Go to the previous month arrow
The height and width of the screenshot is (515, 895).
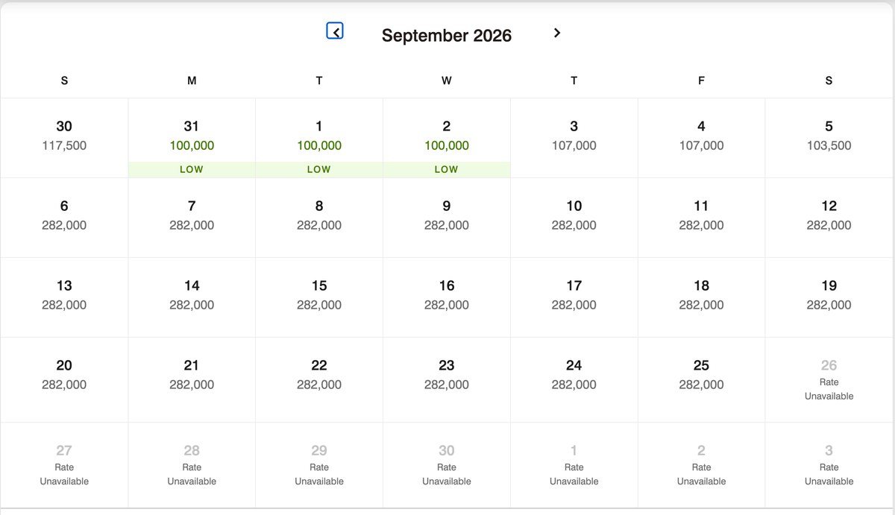pos(335,31)
